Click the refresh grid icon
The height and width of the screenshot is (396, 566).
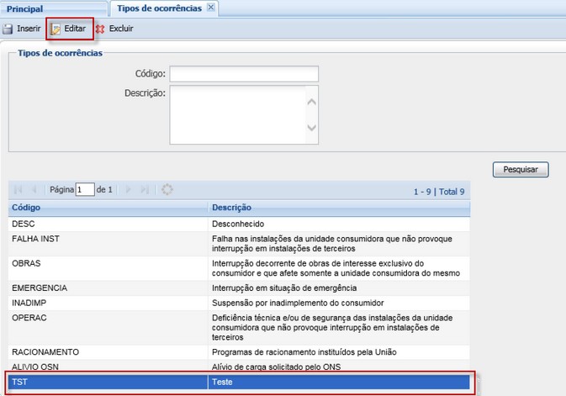(x=167, y=190)
